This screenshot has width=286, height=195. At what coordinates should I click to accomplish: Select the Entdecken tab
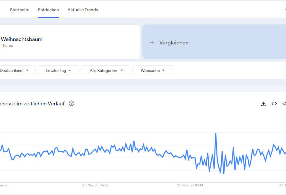coord(48,10)
